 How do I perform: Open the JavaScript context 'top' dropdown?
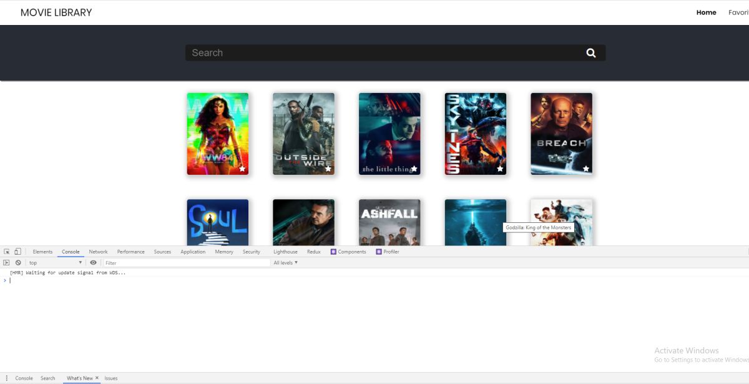coord(56,263)
